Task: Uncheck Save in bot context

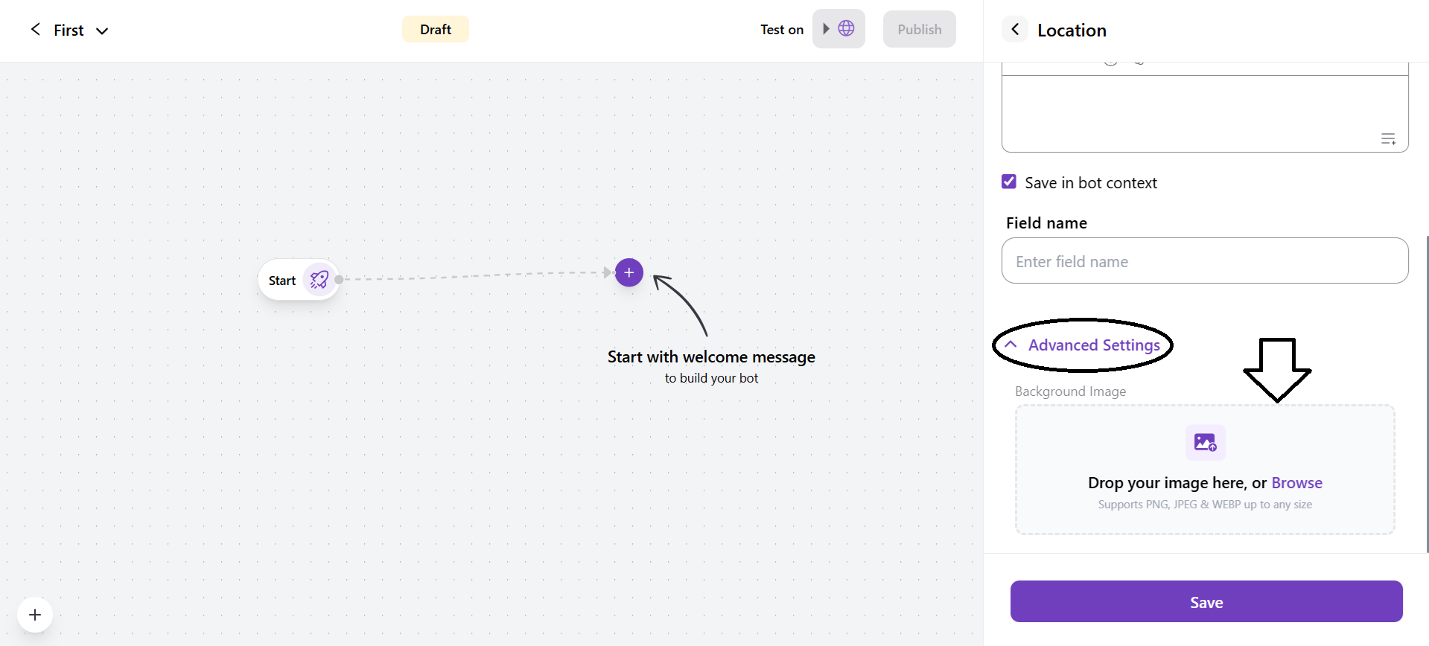Action: 1009,182
